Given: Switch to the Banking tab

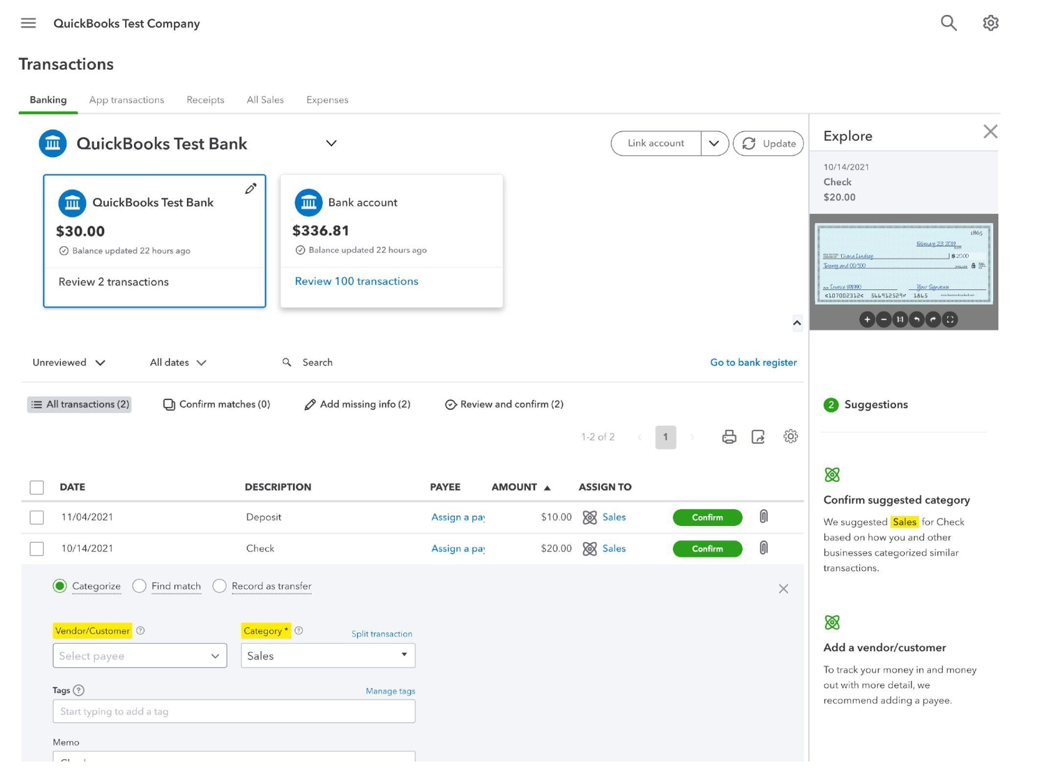Looking at the screenshot, I should point(48,100).
